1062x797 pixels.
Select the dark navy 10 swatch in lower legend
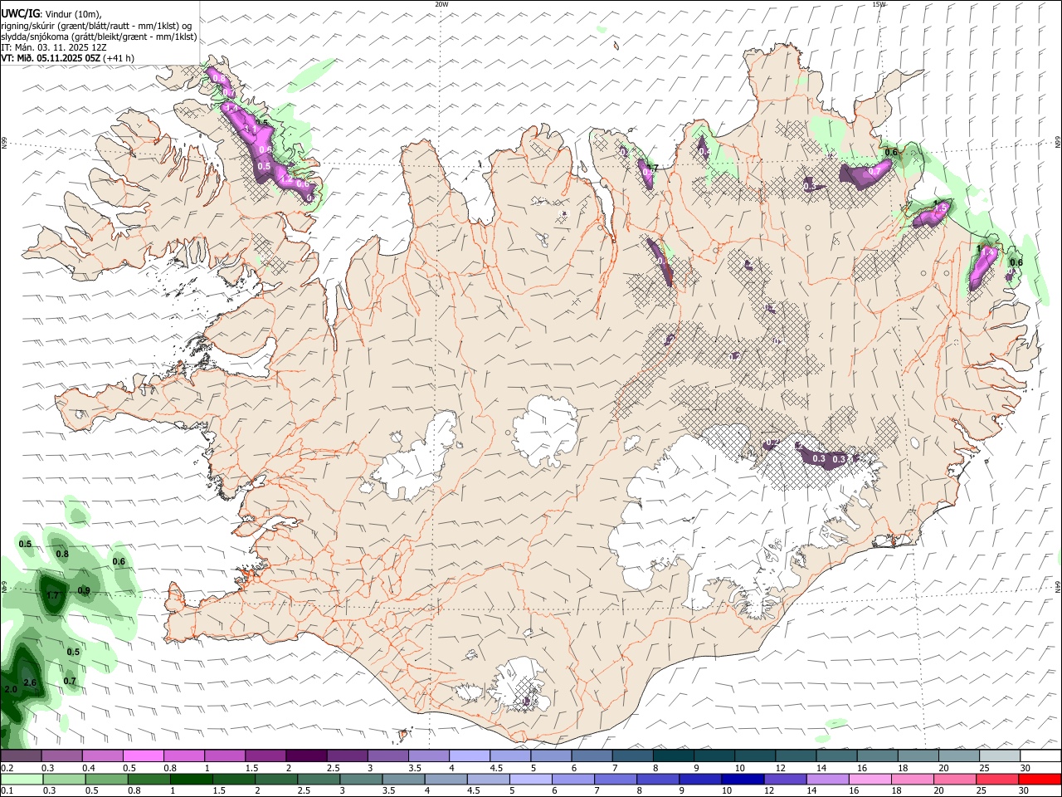(741, 780)
